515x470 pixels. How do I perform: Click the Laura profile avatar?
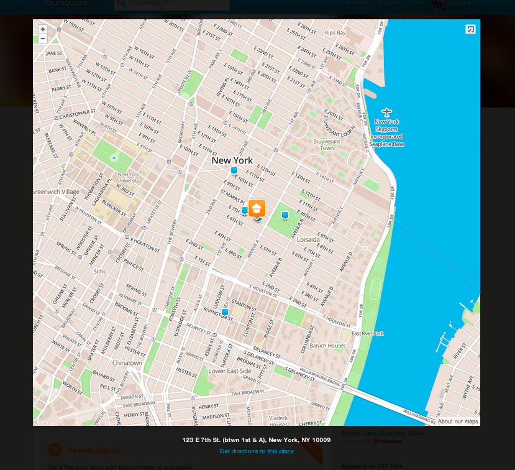pos(439,4)
